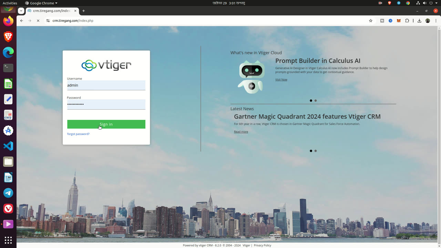Open the Chrome three-dot menu
The image size is (441, 248).
click(436, 21)
